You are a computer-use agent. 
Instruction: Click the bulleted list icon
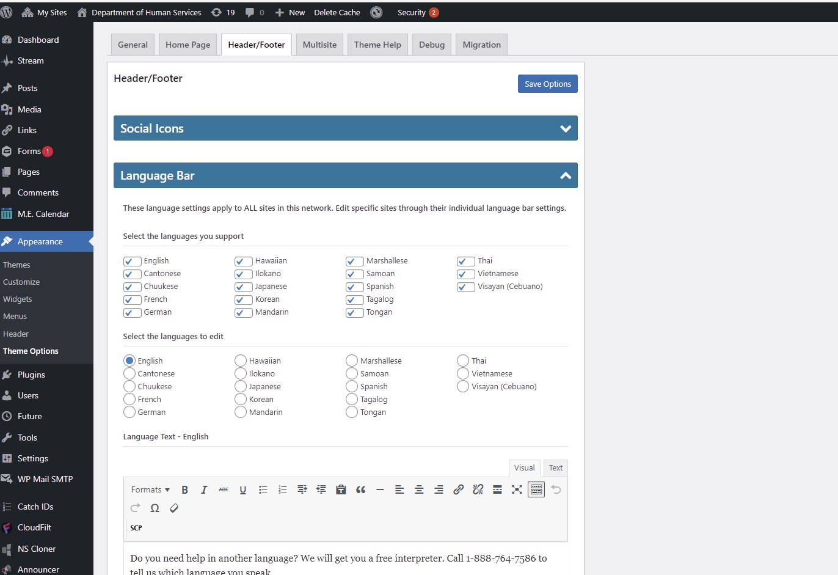tap(263, 489)
